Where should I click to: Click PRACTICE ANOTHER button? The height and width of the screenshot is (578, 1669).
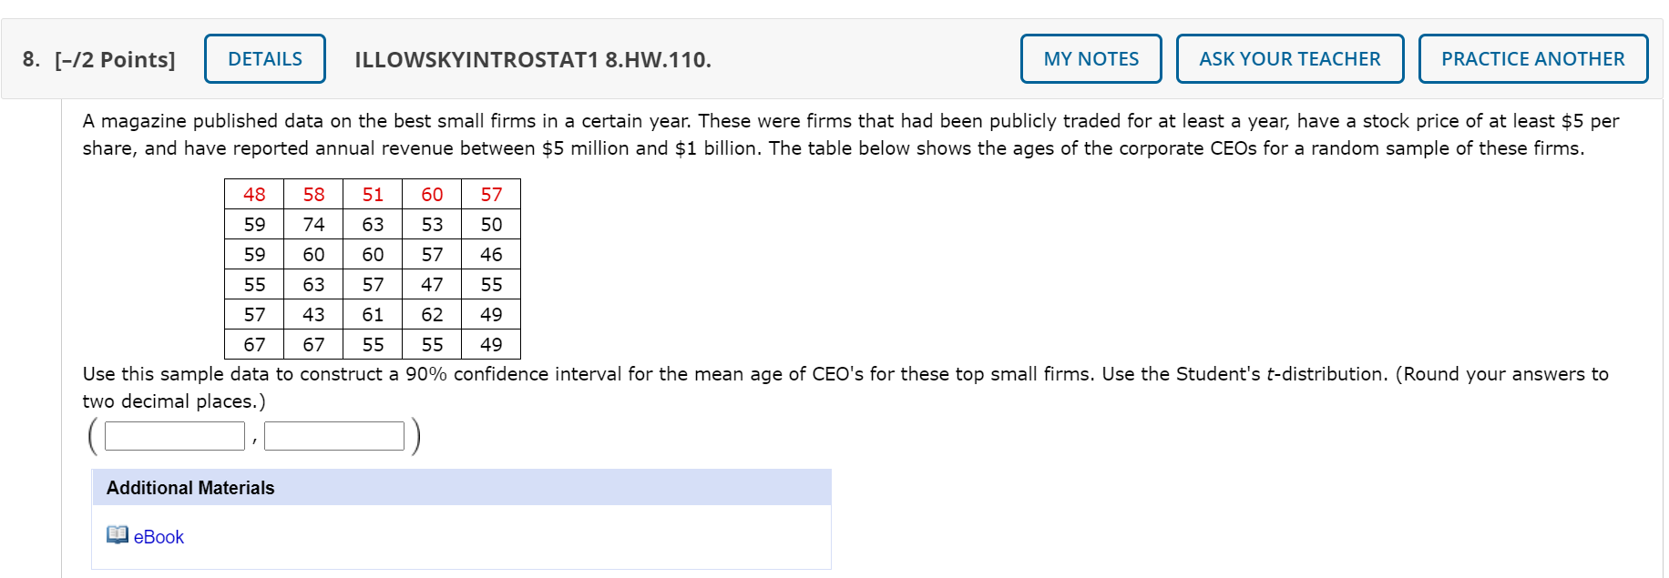pos(1532,59)
